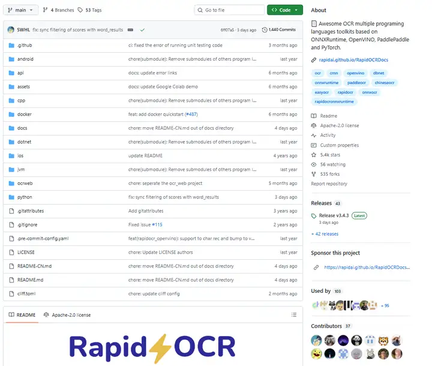Viewport: 432px width, 366px height.
Task: Open issue #115 link
Action: tap(157, 224)
